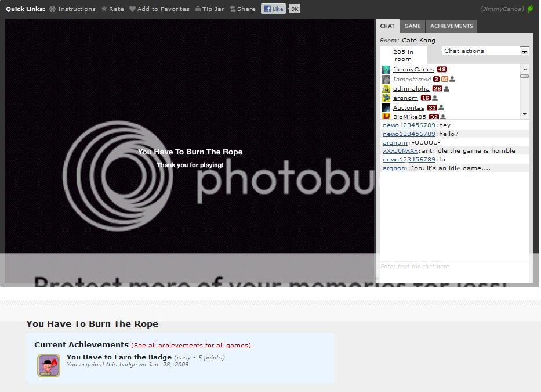541x392 pixels.
Task: Click the 205 in room tab
Action: (x=403, y=55)
